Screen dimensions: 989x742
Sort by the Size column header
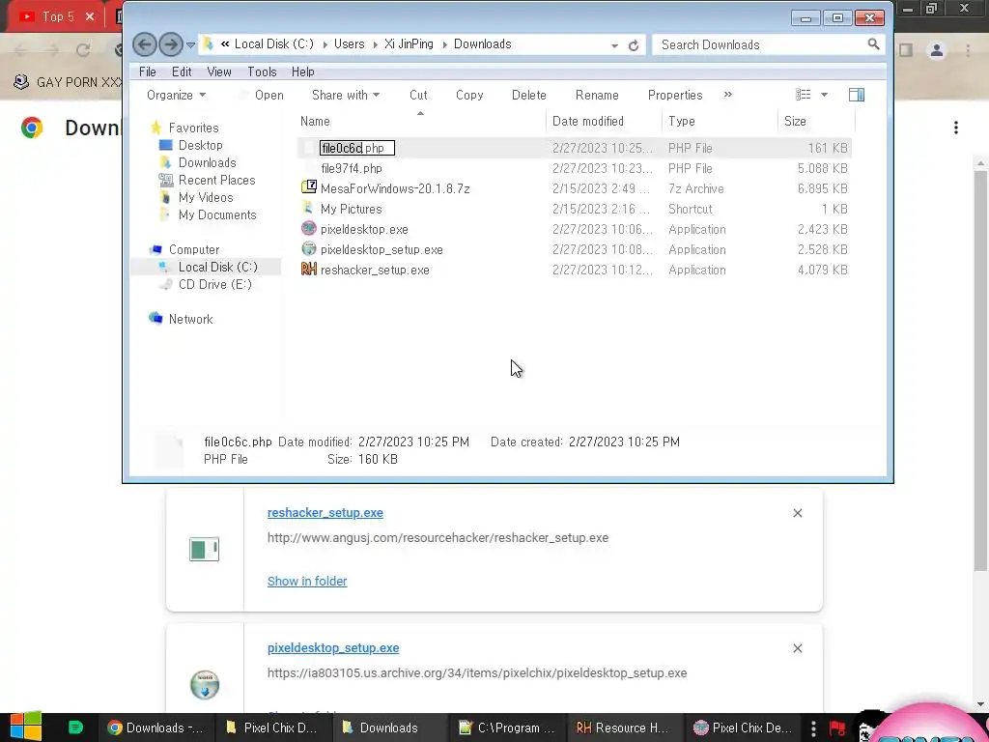coord(816,121)
